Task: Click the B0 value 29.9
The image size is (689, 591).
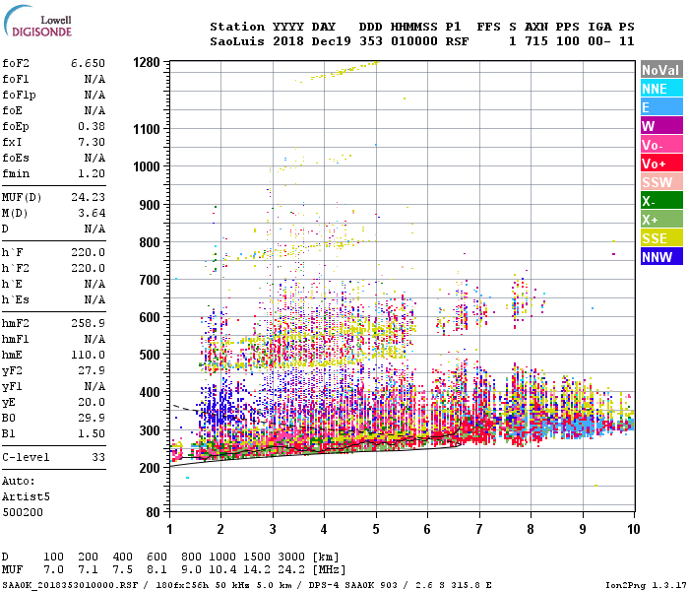Action: (92, 418)
